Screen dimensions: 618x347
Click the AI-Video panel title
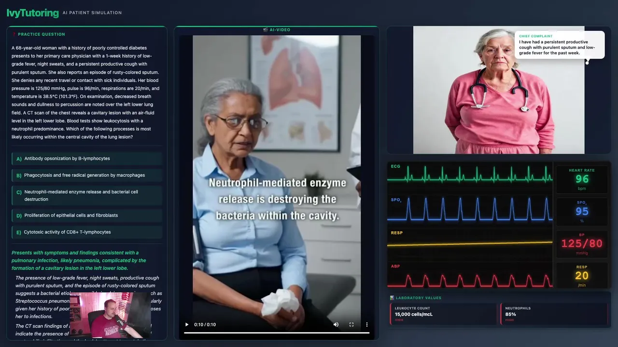[280, 30]
